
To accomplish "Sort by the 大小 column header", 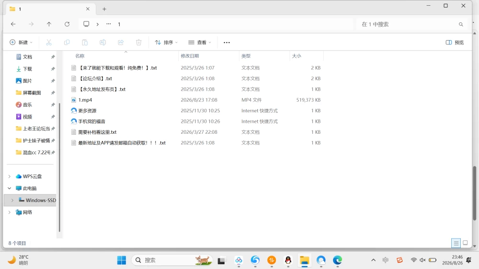I will [x=297, y=56].
